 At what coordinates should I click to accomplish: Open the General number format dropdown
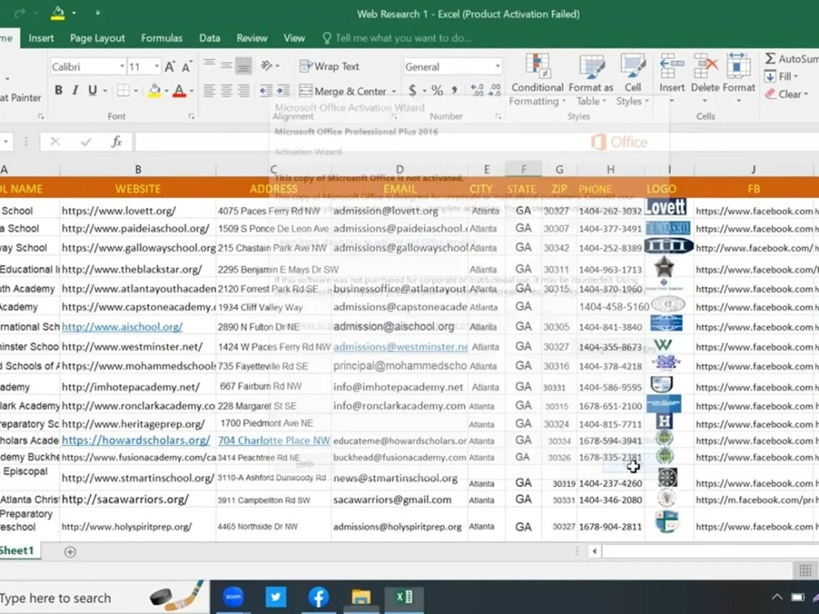497,66
